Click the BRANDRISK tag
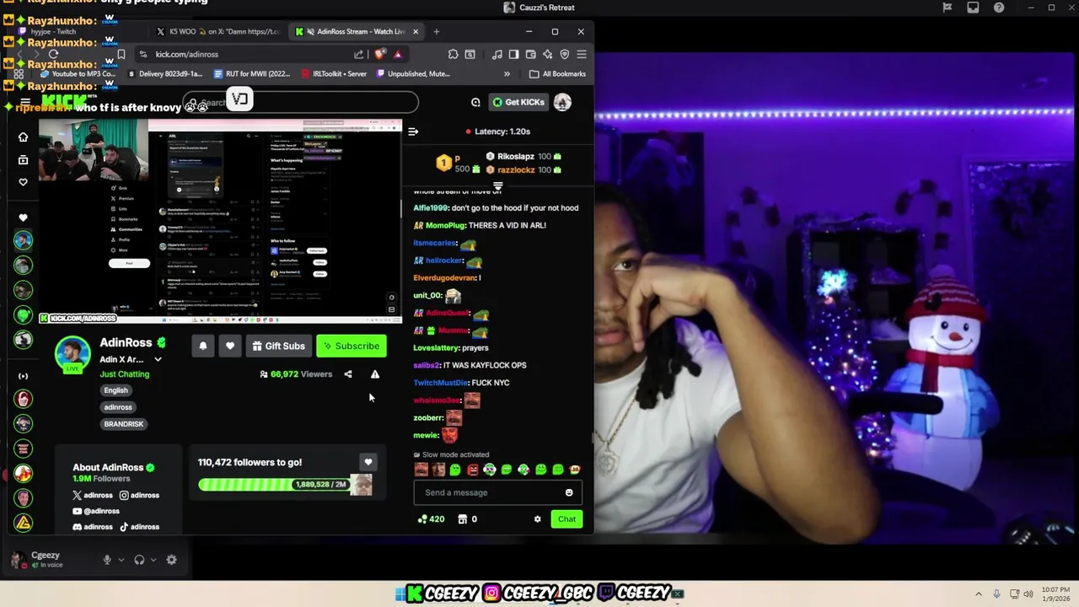Image resolution: width=1079 pixels, height=607 pixels. (x=124, y=424)
